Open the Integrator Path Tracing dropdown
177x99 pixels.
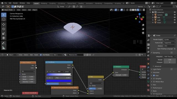pos(170,57)
